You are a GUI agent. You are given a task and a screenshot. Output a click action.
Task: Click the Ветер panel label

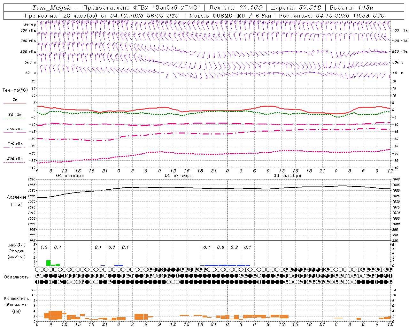(x=29, y=24)
